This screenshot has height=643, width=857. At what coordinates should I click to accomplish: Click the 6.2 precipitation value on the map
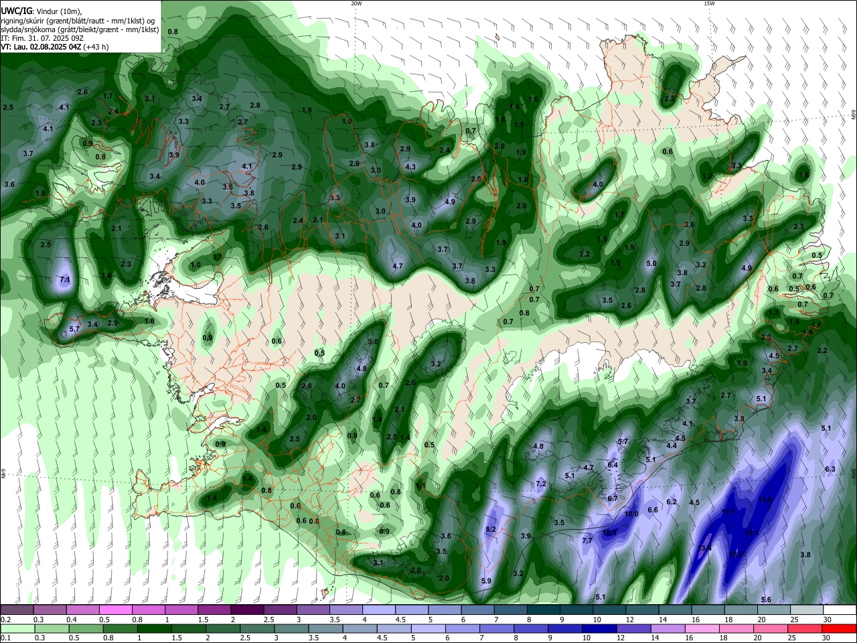[672, 502]
